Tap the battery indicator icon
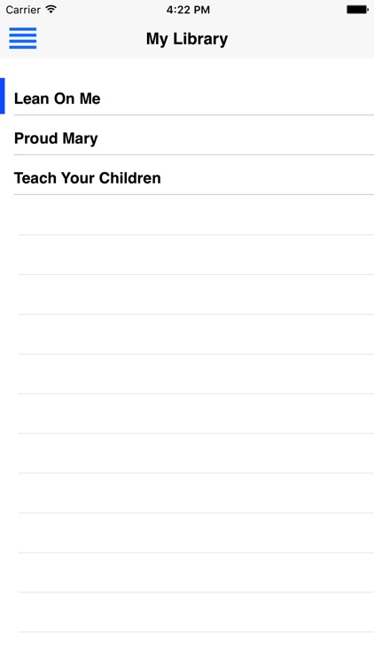This screenshot has height=665, width=374. 357,10
